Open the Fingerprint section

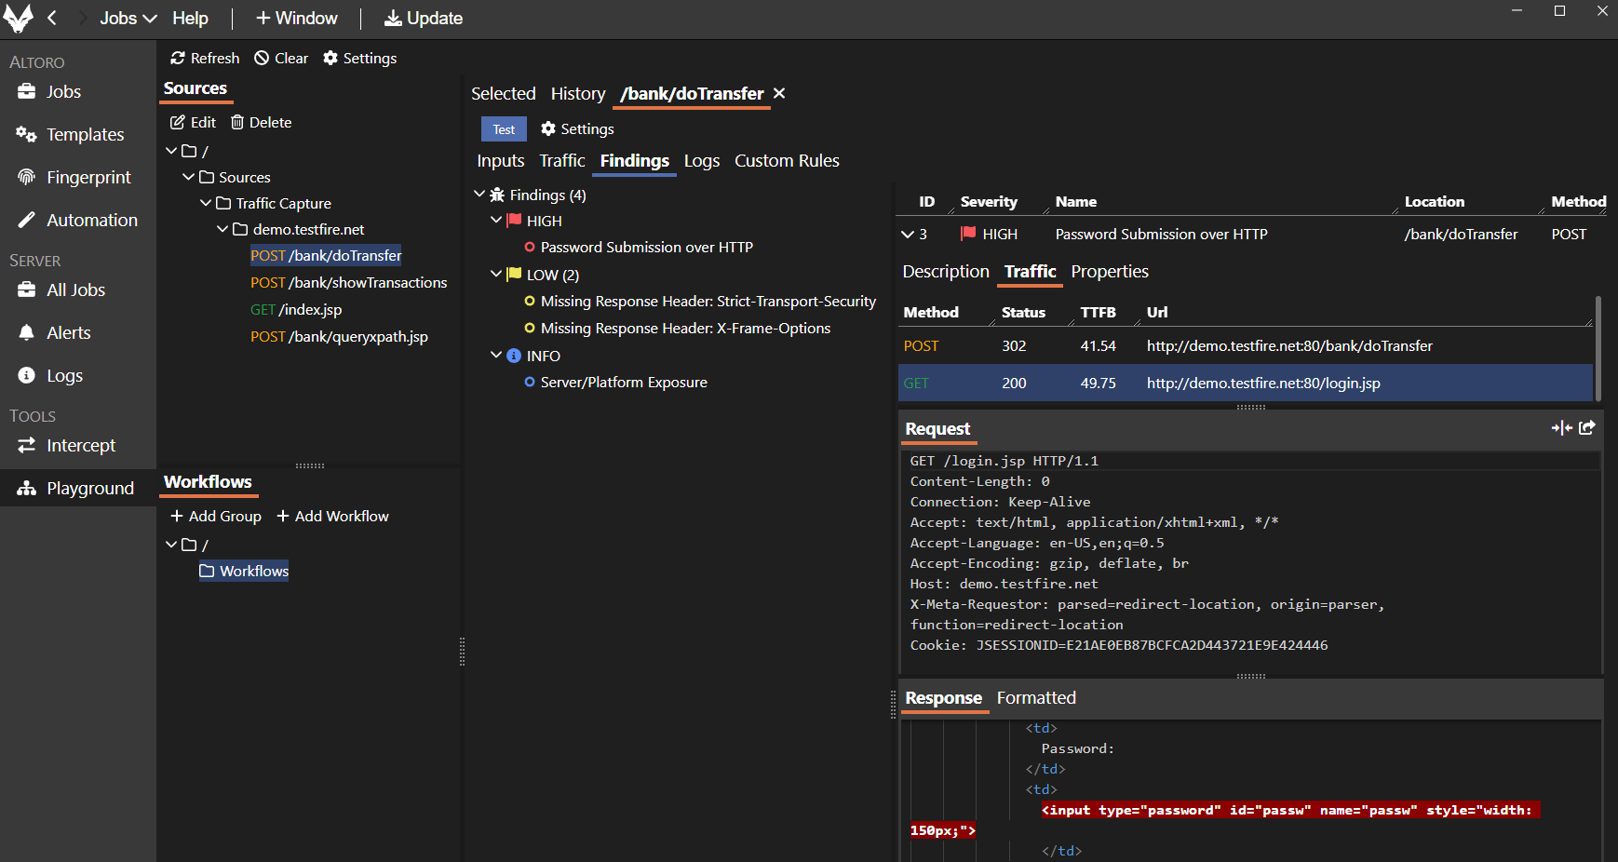click(x=74, y=177)
